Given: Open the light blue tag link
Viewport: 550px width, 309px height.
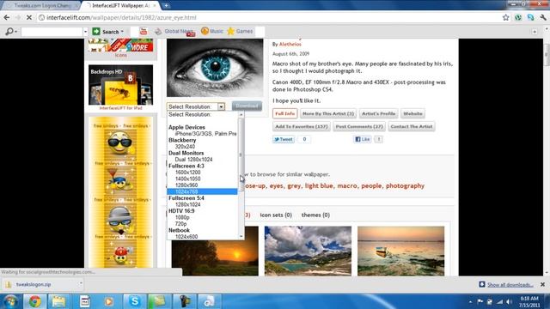Looking at the screenshot, I should [319, 185].
